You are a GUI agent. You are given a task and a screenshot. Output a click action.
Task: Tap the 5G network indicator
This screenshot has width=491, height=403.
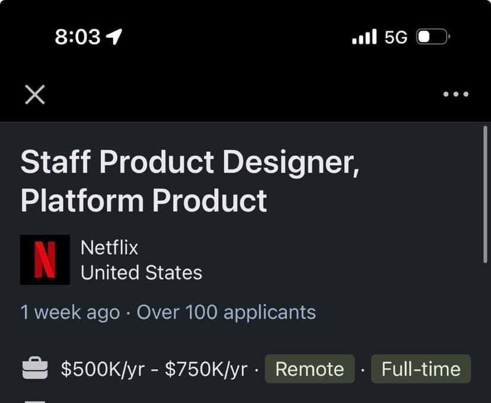coord(396,37)
